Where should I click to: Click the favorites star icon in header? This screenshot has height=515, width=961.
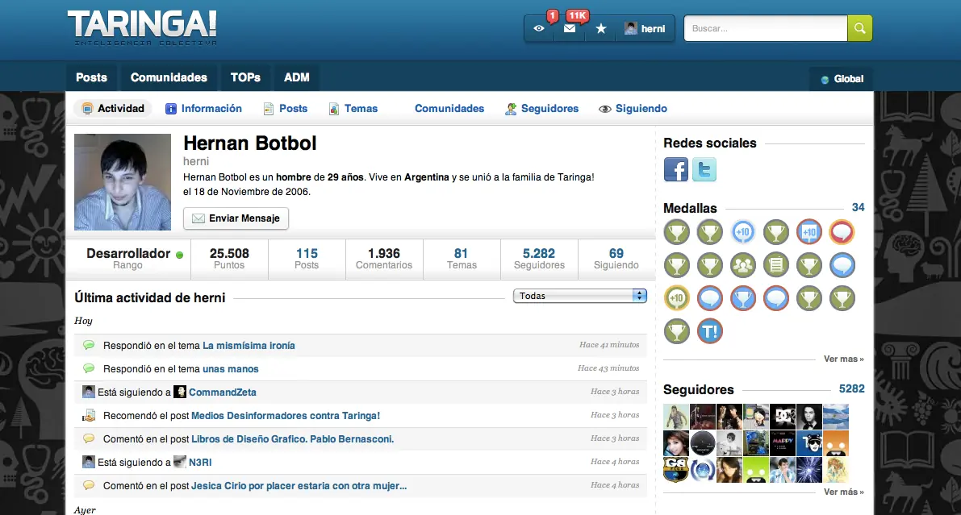pyautogui.click(x=600, y=29)
